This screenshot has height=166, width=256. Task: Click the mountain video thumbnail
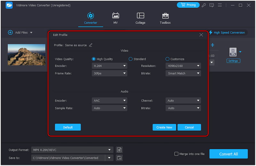coord(27,55)
